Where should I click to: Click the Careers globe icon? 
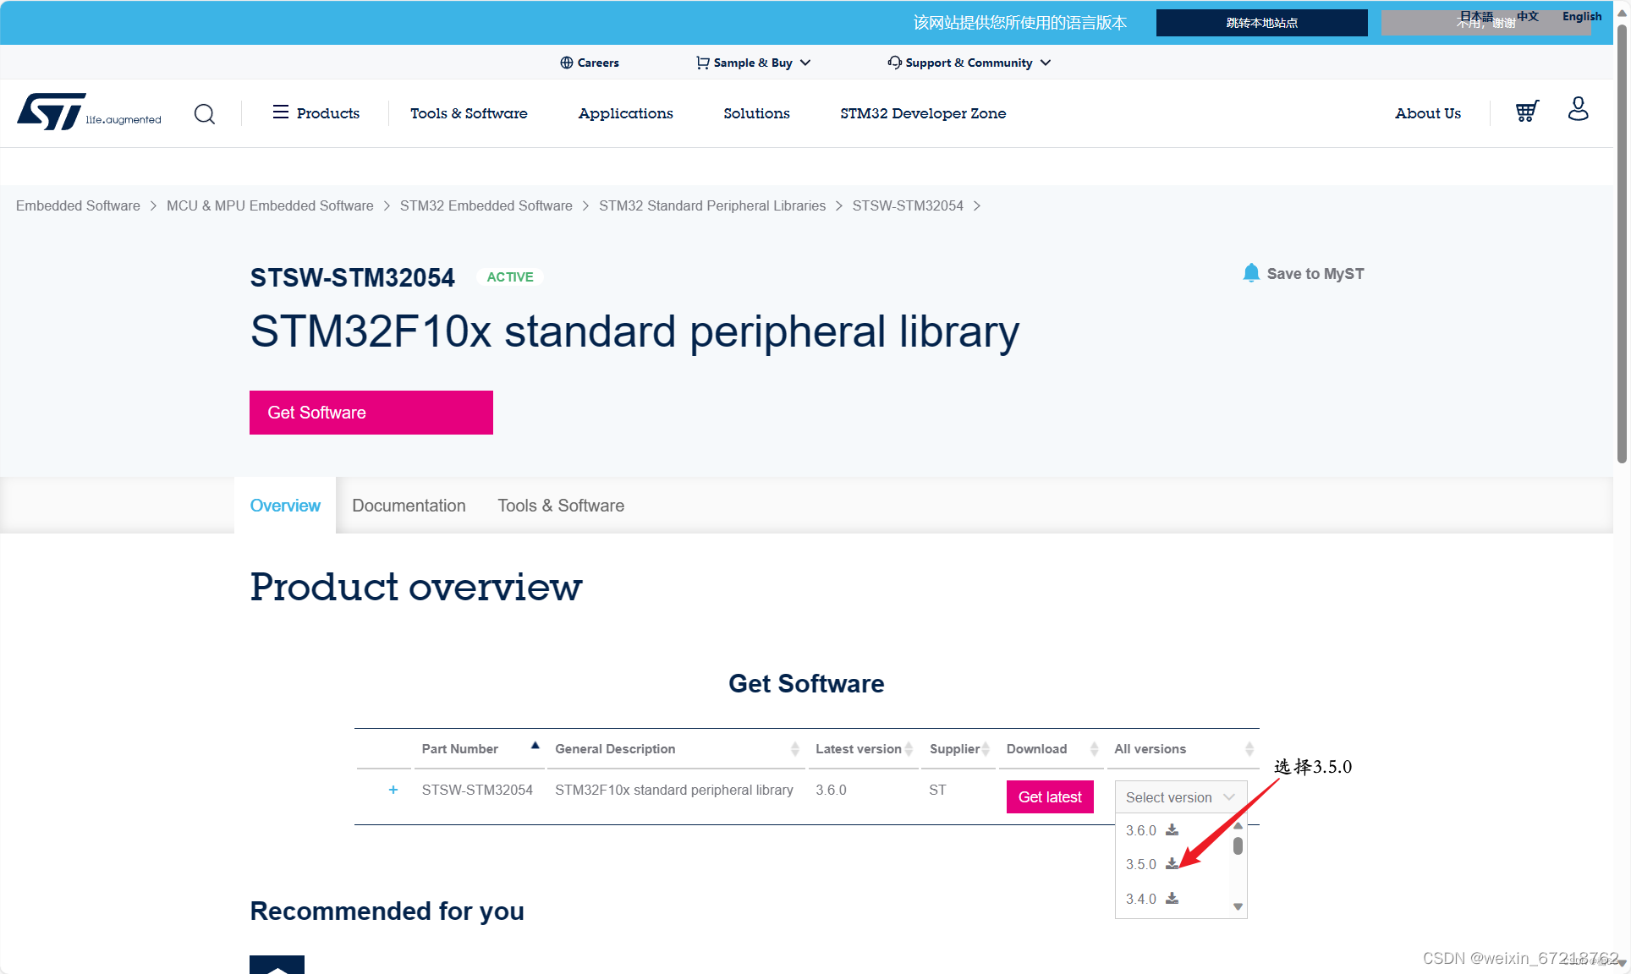click(567, 63)
